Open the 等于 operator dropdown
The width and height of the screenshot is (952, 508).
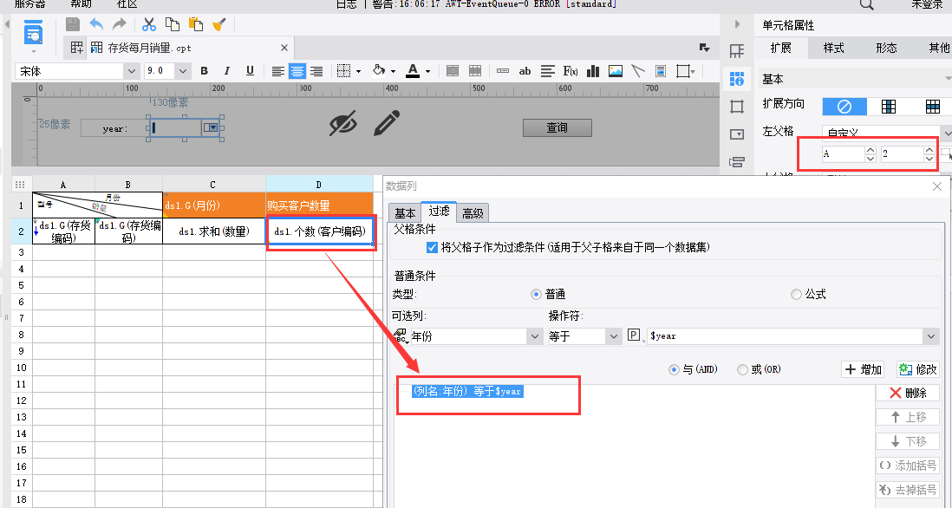[x=614, y=336]
